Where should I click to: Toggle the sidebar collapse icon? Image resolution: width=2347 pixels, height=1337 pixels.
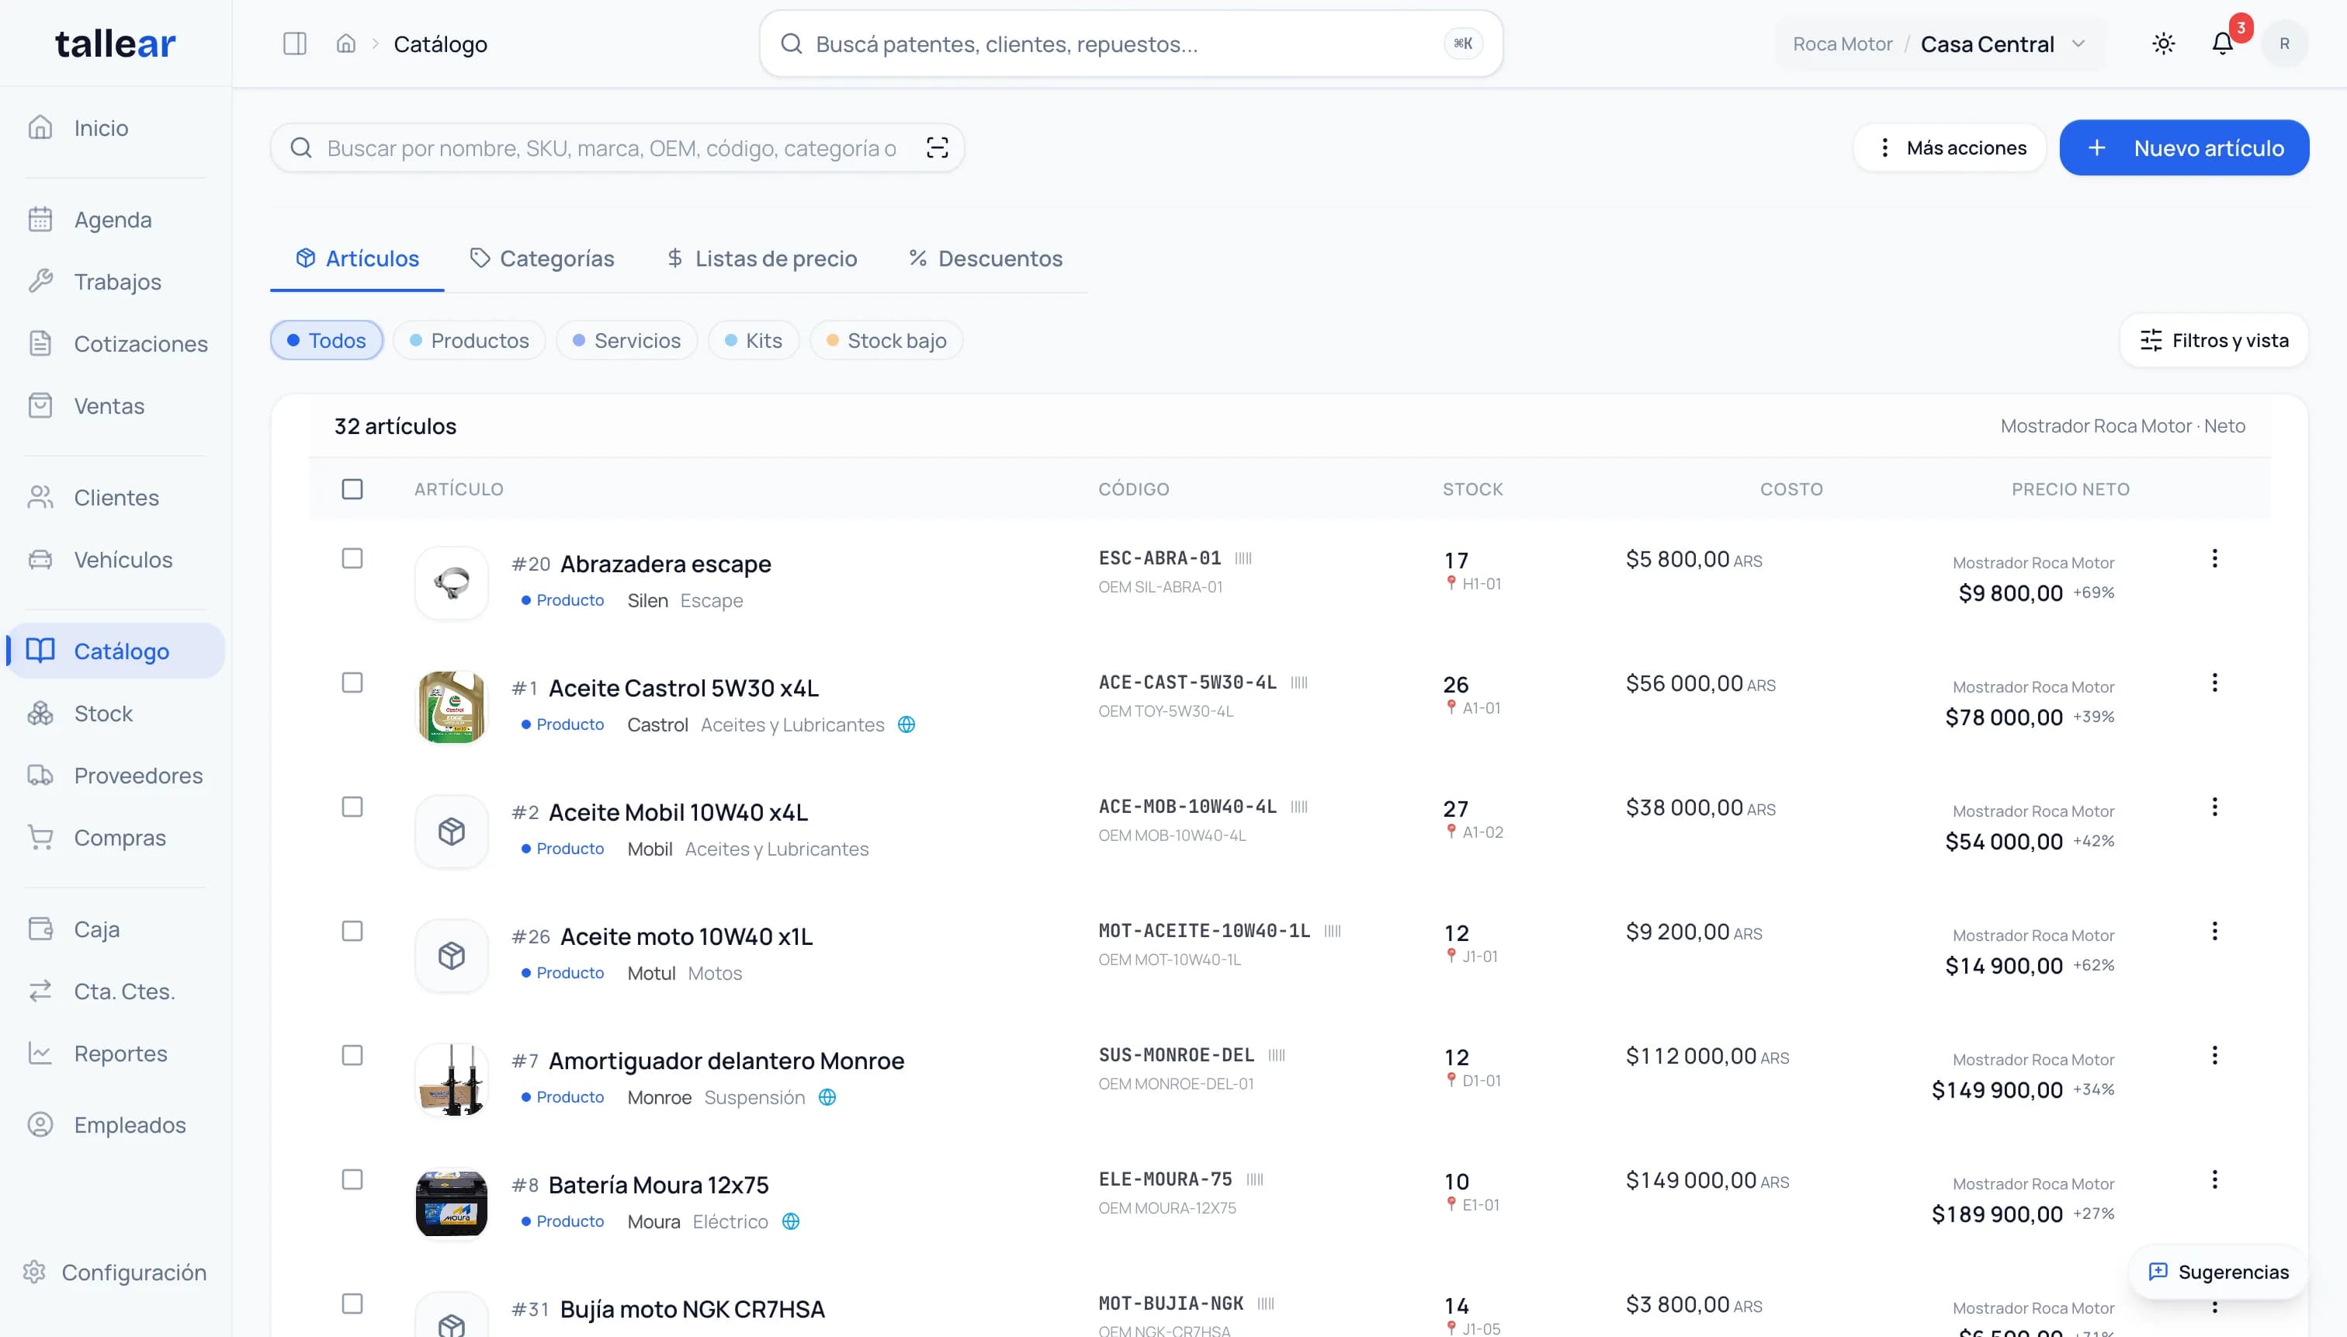[x=295, y=44]
